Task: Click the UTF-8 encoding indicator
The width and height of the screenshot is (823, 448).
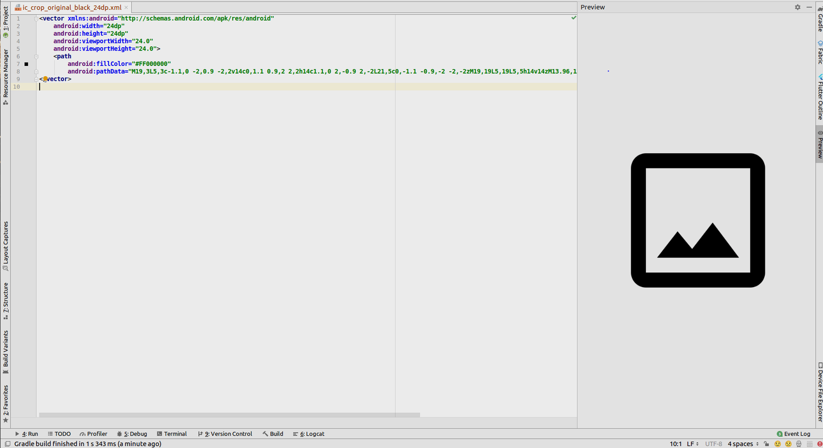Action: 714,444
